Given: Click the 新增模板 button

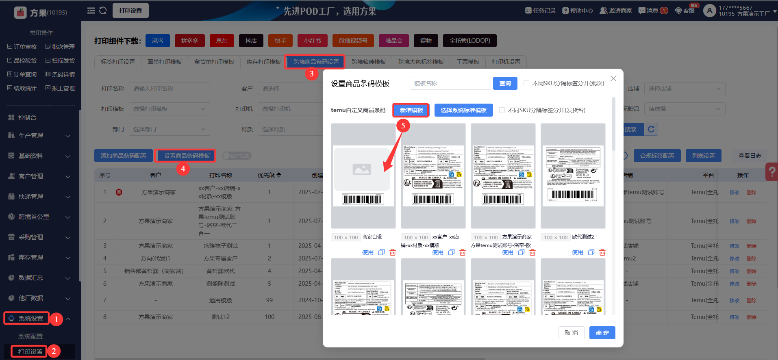Looking at the screenshot, I should pyautogui.click(x=411, y=110).
